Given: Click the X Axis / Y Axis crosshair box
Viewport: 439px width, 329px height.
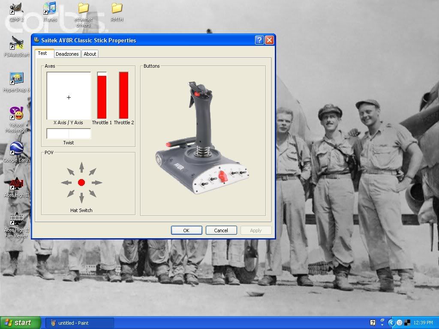Looking at the screenshot, I should [x=69, y=96].
